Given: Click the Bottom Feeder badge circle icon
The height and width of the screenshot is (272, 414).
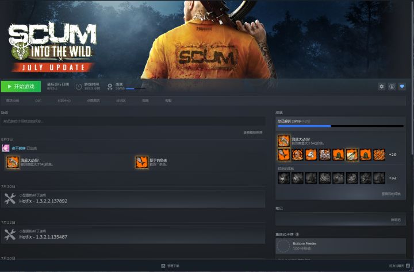Looking at the screenshot, I should 283,246.
